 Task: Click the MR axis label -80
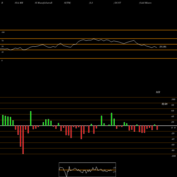pyautogui.click(x=173, y=150)
